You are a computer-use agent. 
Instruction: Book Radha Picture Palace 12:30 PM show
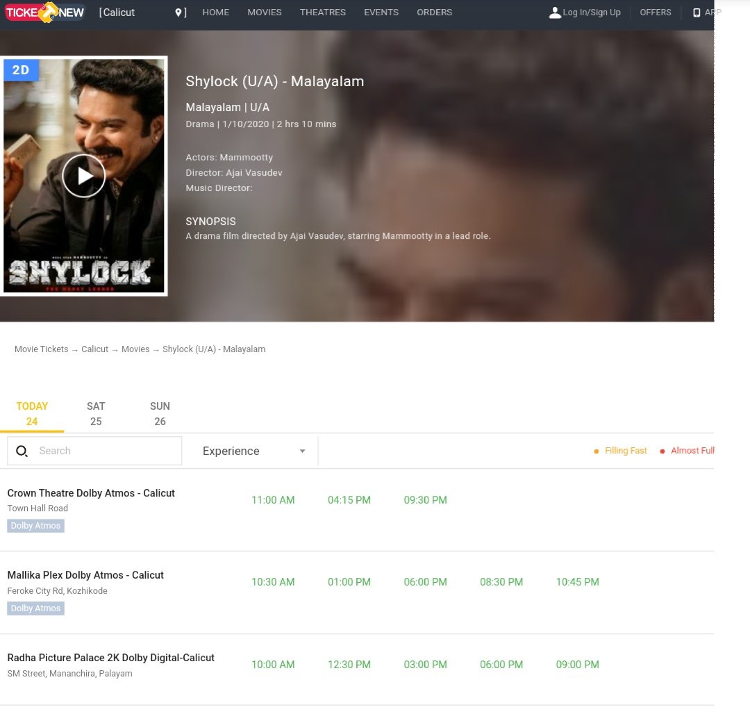pos(349,664)
